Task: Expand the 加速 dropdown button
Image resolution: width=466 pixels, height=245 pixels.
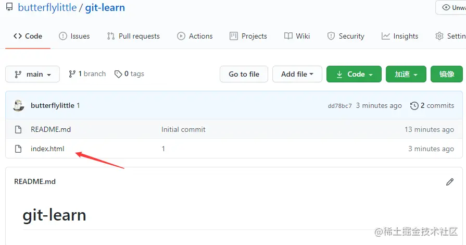Action: (x=406, y=74)
